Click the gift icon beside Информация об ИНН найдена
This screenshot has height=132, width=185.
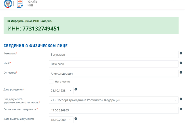coord(9,21)
